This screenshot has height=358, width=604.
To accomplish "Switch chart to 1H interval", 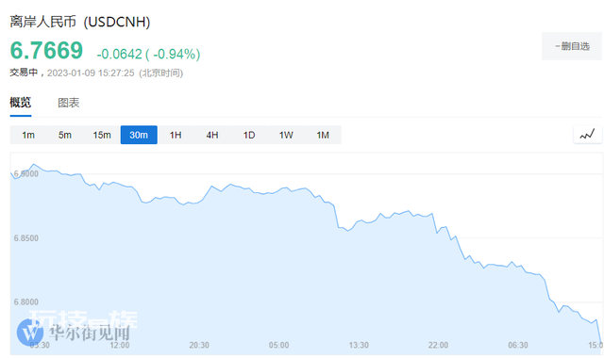I will click(x=176, y=135).
